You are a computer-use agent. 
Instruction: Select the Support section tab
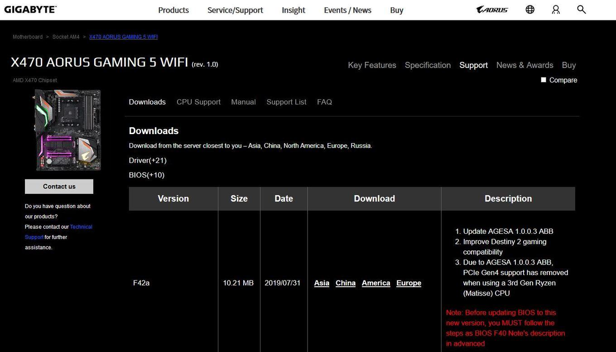point(473,65)
